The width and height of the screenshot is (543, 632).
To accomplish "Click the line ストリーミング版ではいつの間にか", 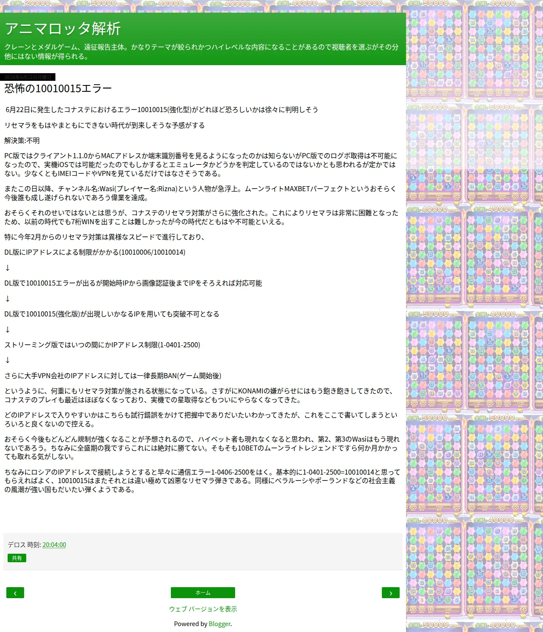I will [102, 345].
